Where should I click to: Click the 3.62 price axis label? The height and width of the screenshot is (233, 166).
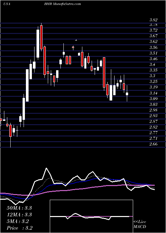point(153,42)
